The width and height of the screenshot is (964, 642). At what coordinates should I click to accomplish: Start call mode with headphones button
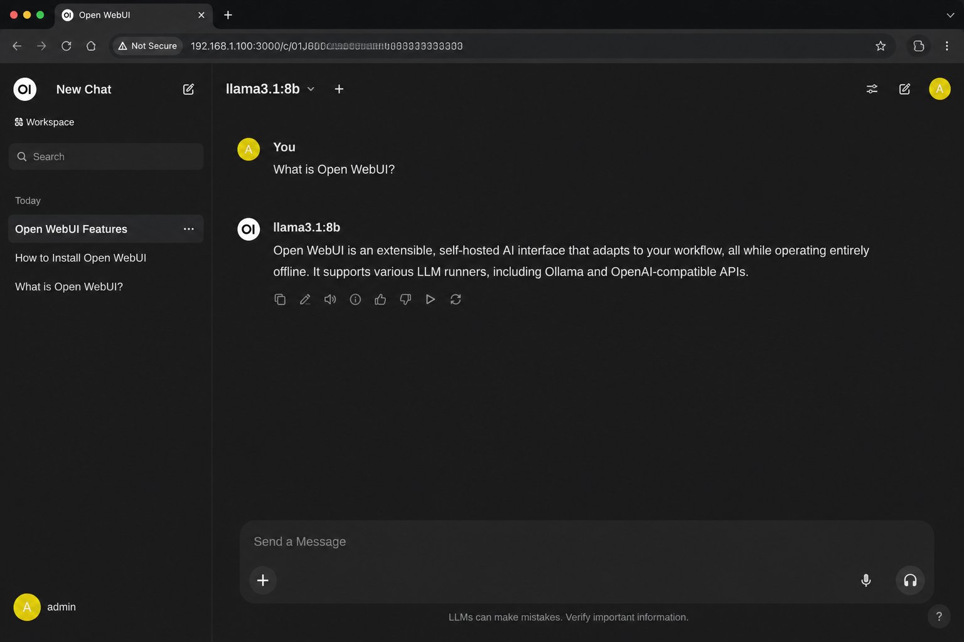pyautogui.click(x=910, y=581)
